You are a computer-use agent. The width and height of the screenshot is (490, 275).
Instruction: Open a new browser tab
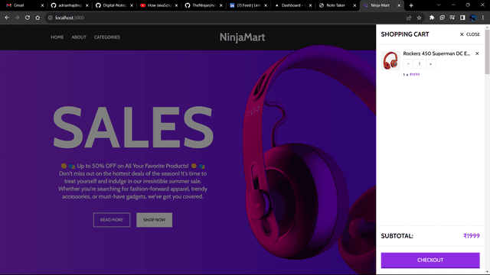tap(411, 5)
